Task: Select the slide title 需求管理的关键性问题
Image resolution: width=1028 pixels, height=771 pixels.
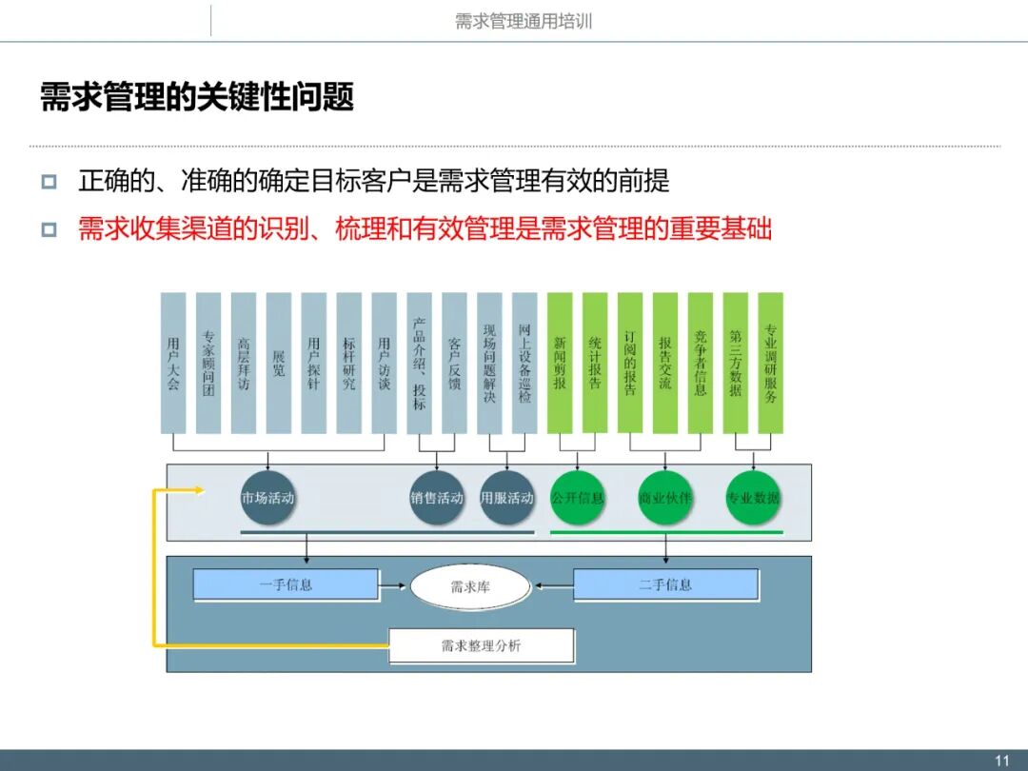Action: point(195,94)
